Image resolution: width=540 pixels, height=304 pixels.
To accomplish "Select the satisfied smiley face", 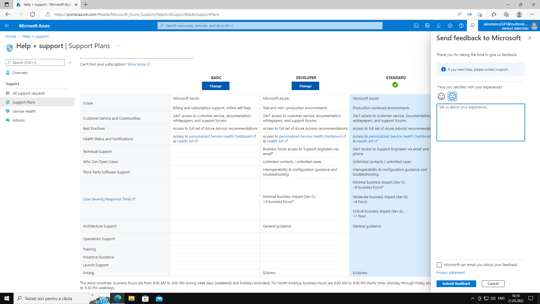I will click(441, 97).
